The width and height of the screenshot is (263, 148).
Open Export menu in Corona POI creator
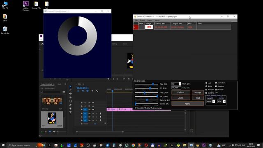click(142, 20)
